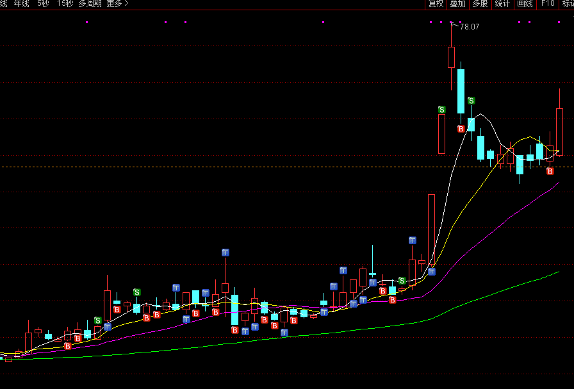Click the rightmost magenta dot at the top
Image resolution: width=574 pixels, height=389 pixels.
559,22
